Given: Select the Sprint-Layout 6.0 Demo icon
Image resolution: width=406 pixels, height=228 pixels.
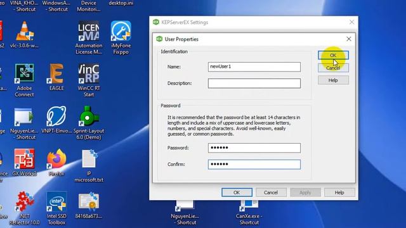Looking at the screenshot, I should 89,123.
